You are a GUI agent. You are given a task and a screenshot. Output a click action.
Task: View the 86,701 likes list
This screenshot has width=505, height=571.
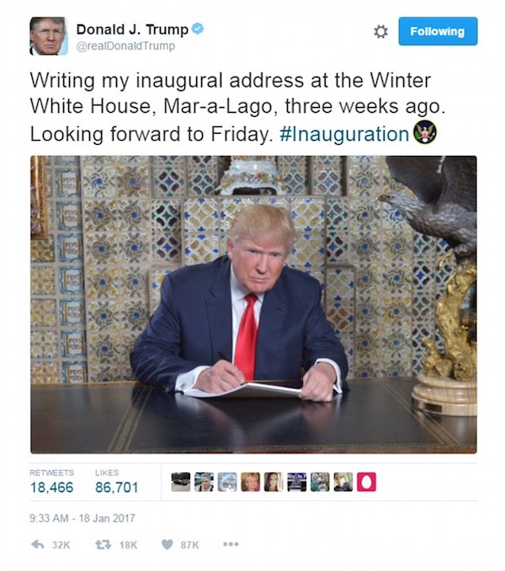(x=117, y=482)
